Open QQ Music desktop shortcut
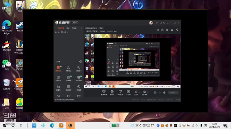This screenshot has width=231, height=129. click(20, 103)
